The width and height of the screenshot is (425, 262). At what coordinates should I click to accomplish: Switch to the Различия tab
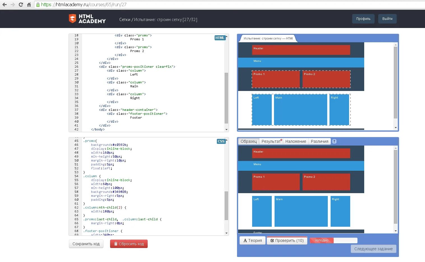pos(319,141)
